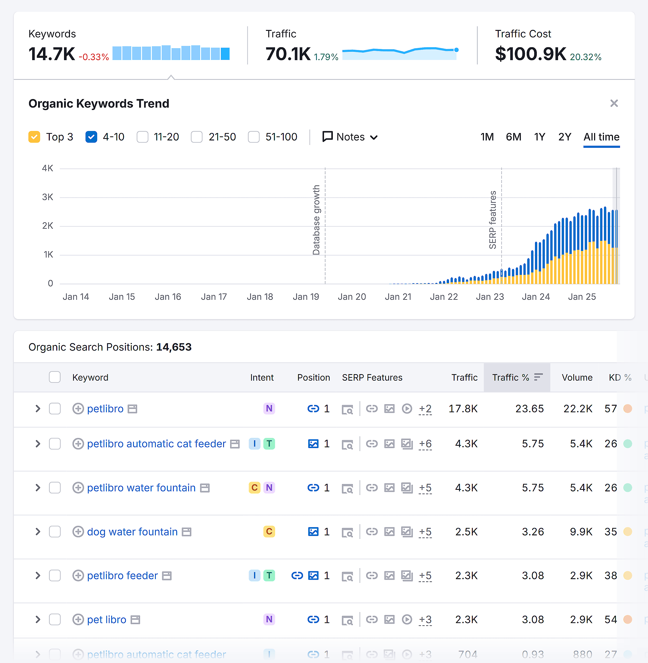Image resolution: width=648 pixels, height=663 pixels.
Task: Click the sort icon in Traffic % column
Action: [538, 377]
